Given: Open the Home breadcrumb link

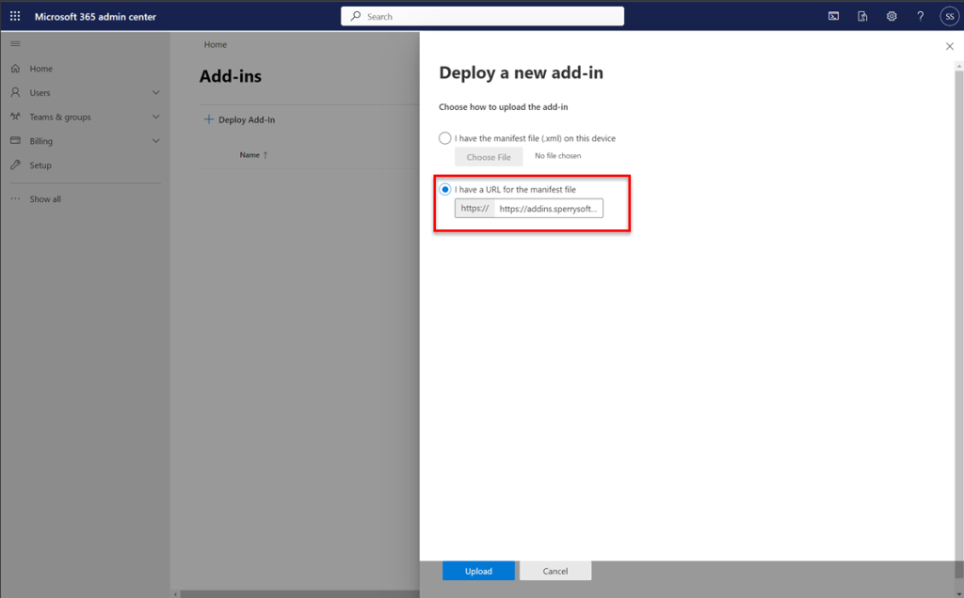Looking at the screenshot, I should (x=215, y=44).
